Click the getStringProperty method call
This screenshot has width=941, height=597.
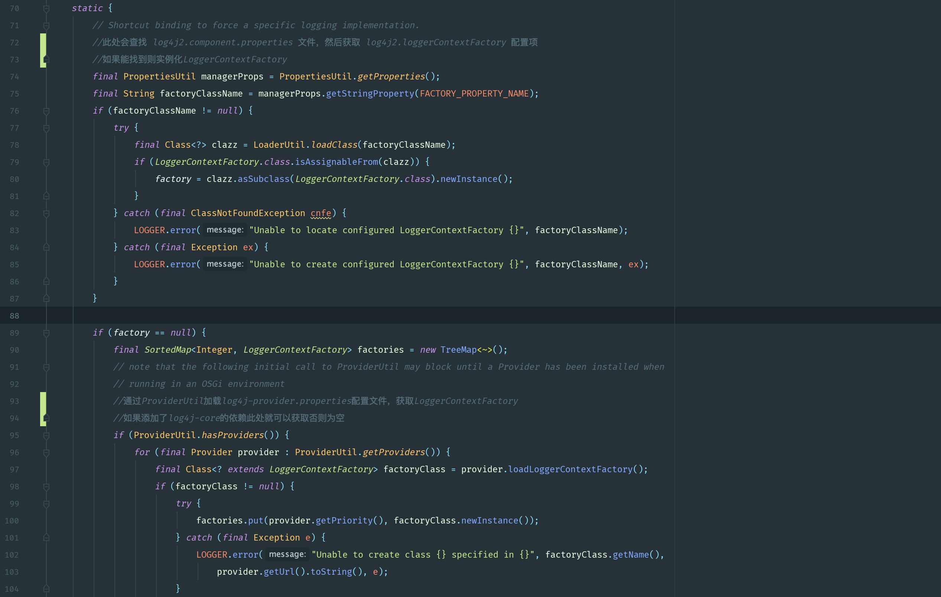point(370,94)
